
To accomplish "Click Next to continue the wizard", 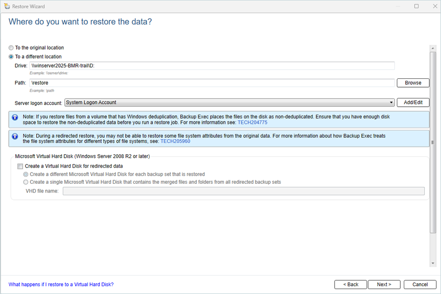I will [x=384, y=285].
